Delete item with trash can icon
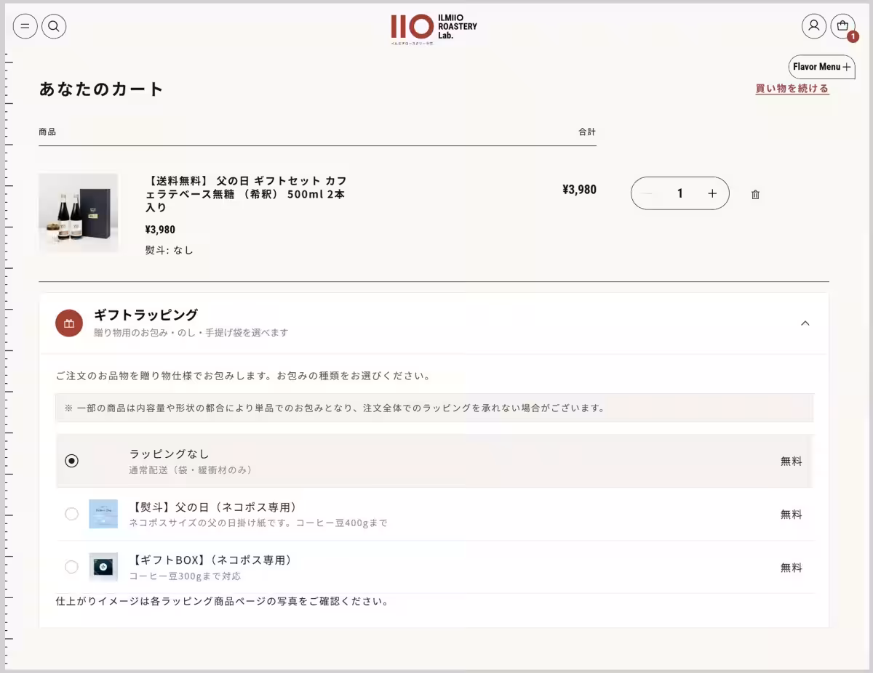The width and height of the screenshot is (873, 673). click(x=755, y=194)
